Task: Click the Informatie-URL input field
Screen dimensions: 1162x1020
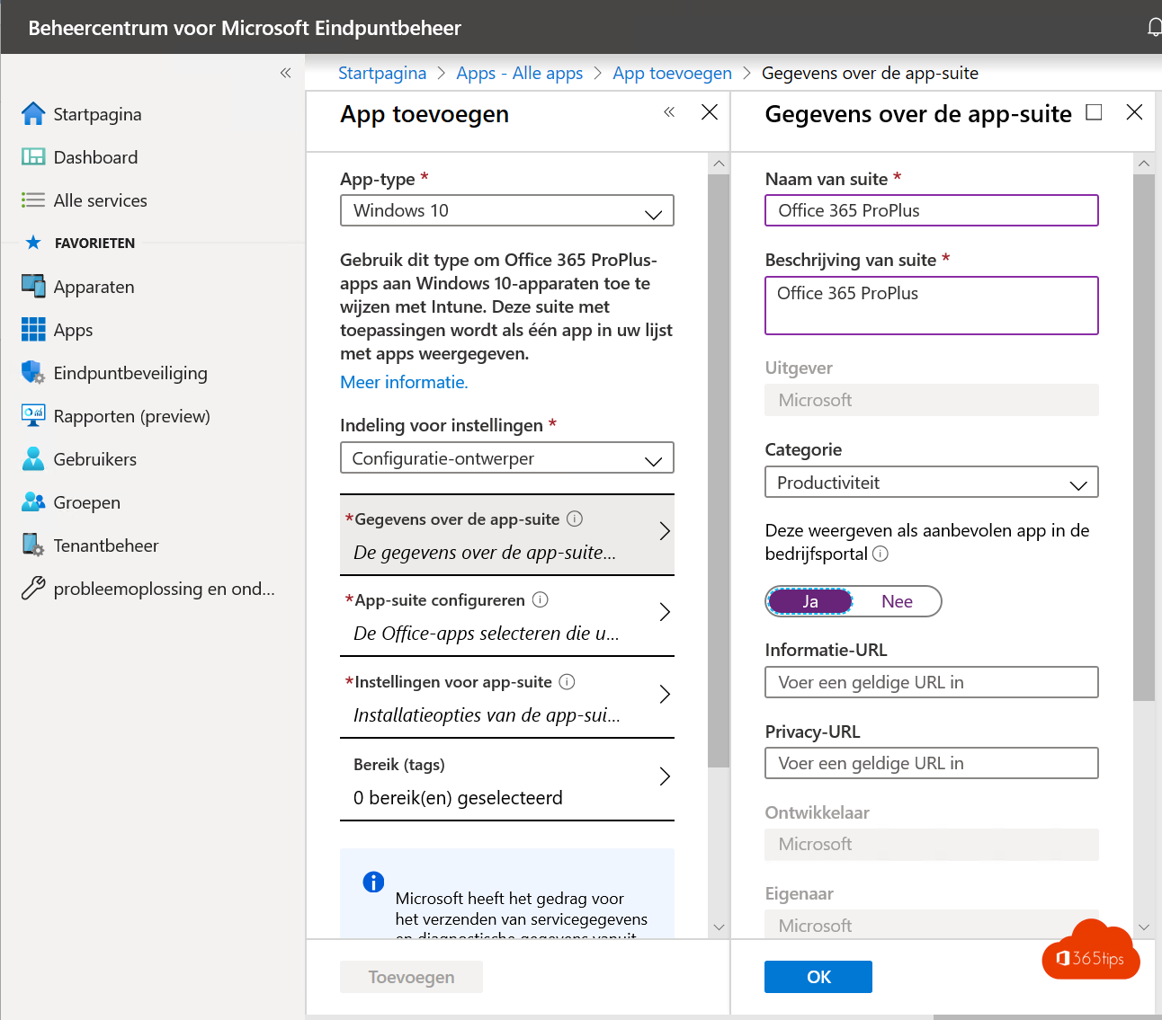Action: tap(932, 682)
